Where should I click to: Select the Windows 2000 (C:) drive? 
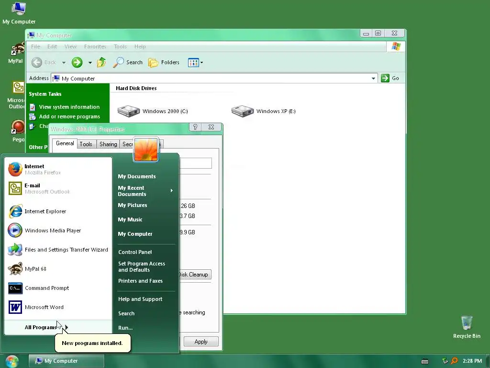coord(153,111)
